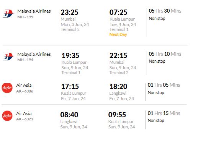Click the 17:15 departure time to Langkawi

click(70, 87)
